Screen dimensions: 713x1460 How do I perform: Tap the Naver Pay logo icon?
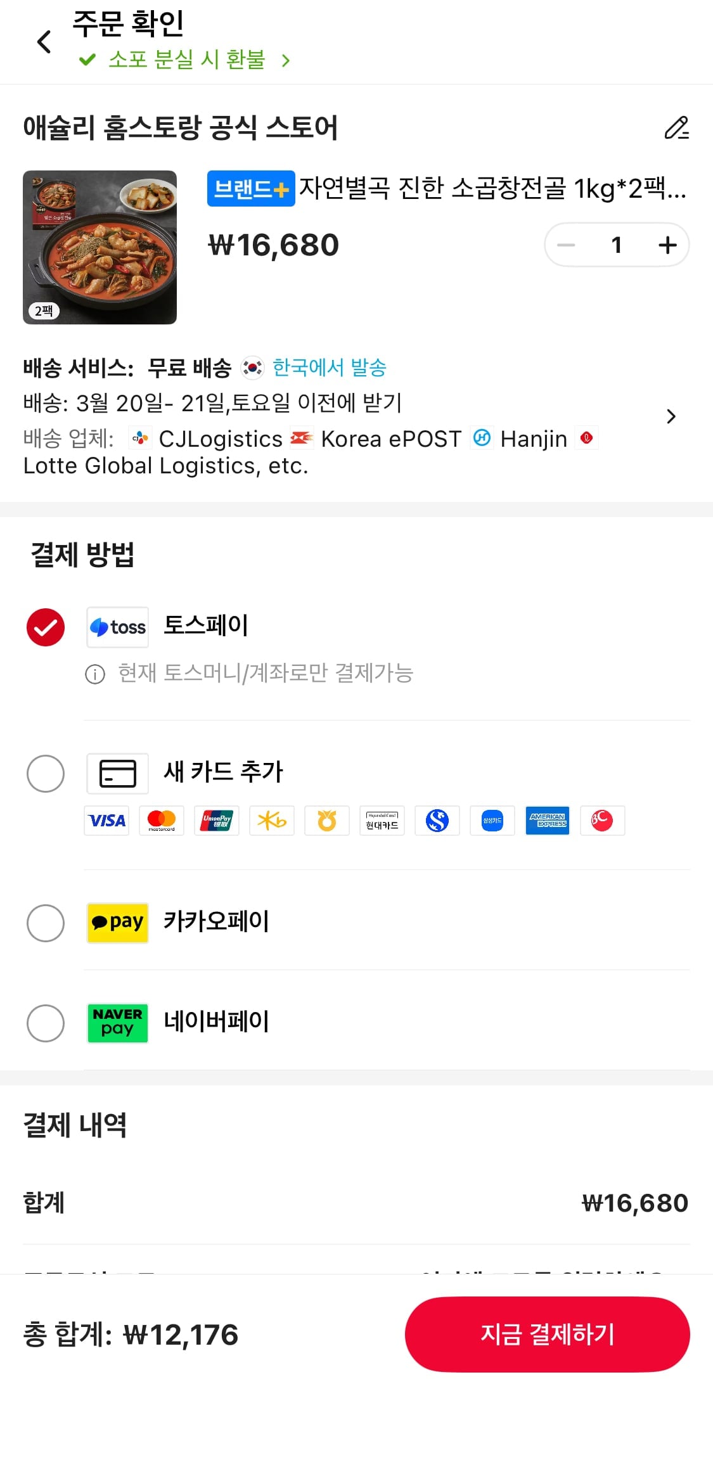click(118, 1023)
